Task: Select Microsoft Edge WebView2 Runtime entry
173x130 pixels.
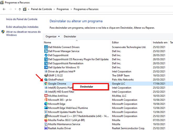Action: 68,108
